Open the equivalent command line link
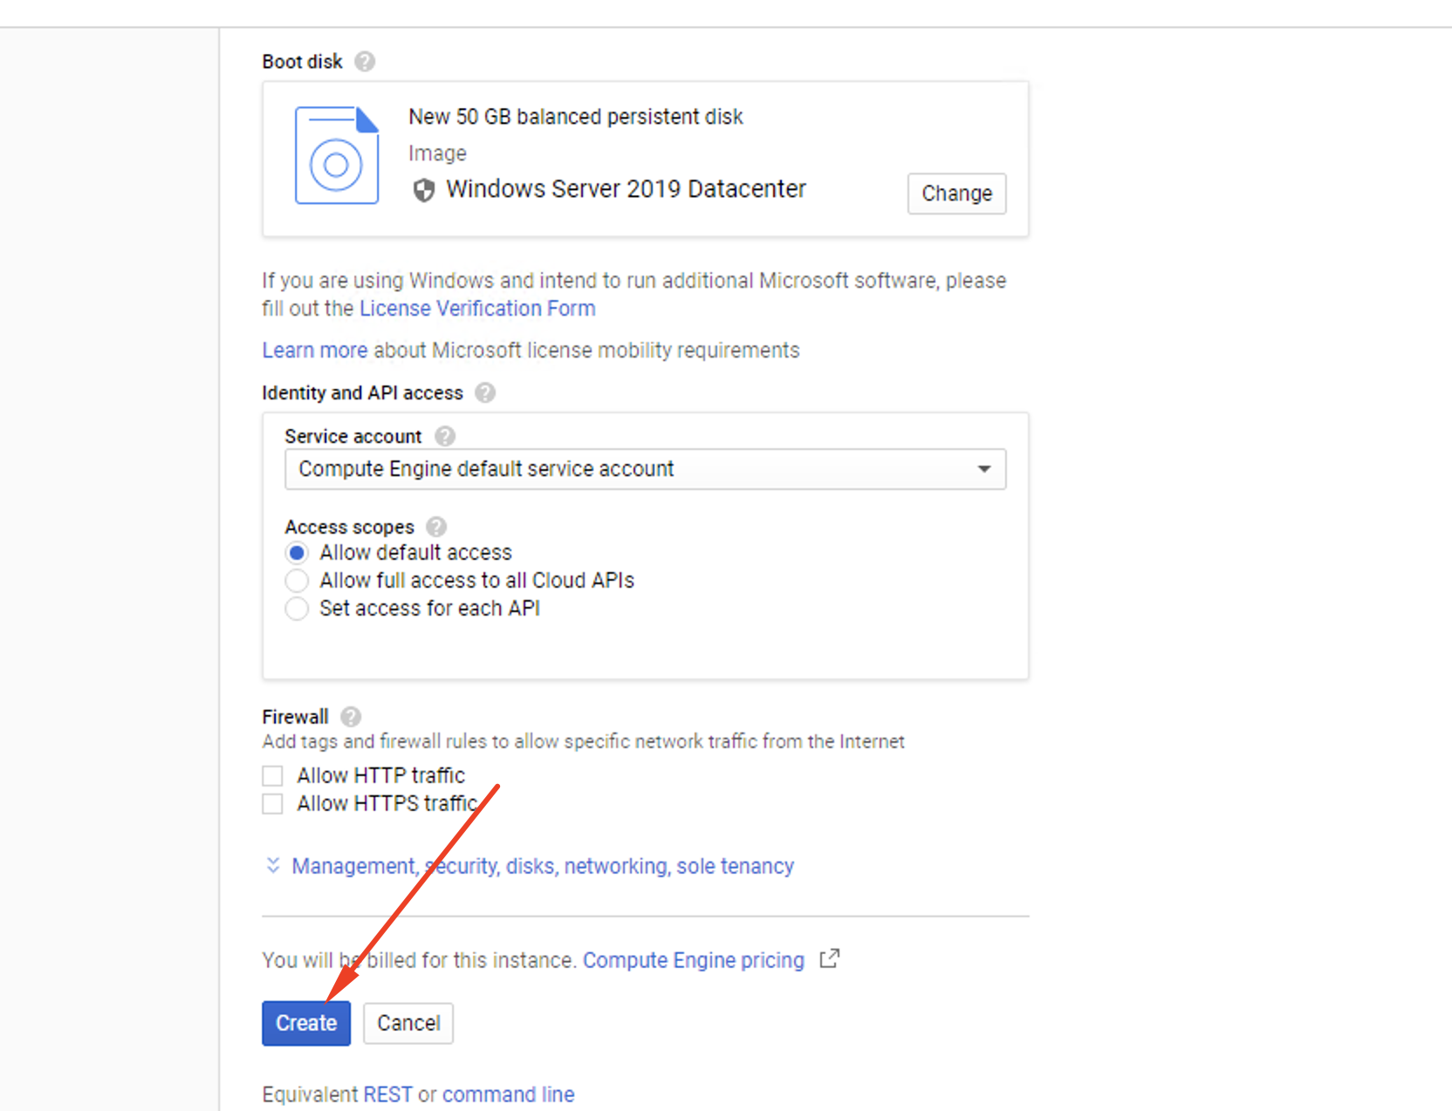1452x1111 pixels. coord(509,1094)
